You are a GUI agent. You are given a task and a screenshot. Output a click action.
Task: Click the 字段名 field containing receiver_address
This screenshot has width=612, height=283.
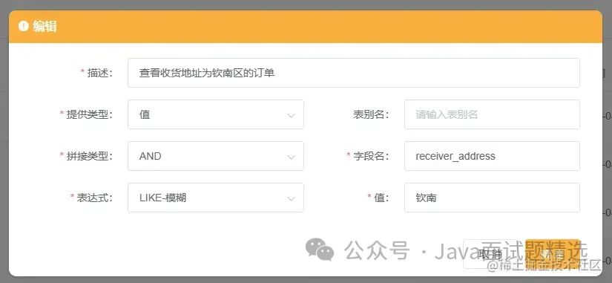[x=492, y=156]
